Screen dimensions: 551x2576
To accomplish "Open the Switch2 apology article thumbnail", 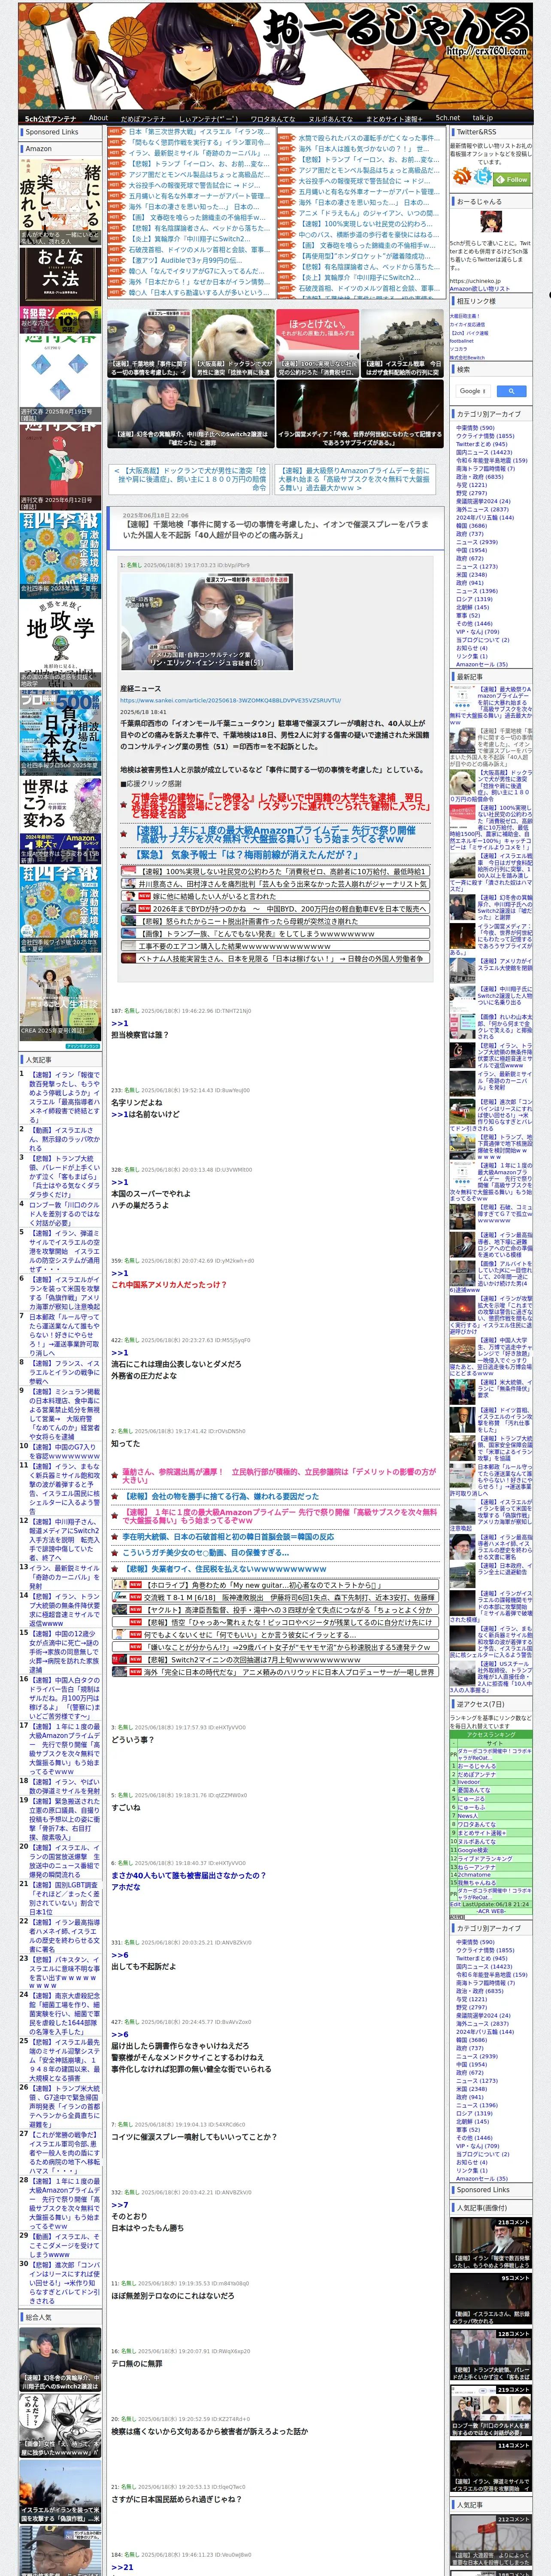I will tap(191, 414).
